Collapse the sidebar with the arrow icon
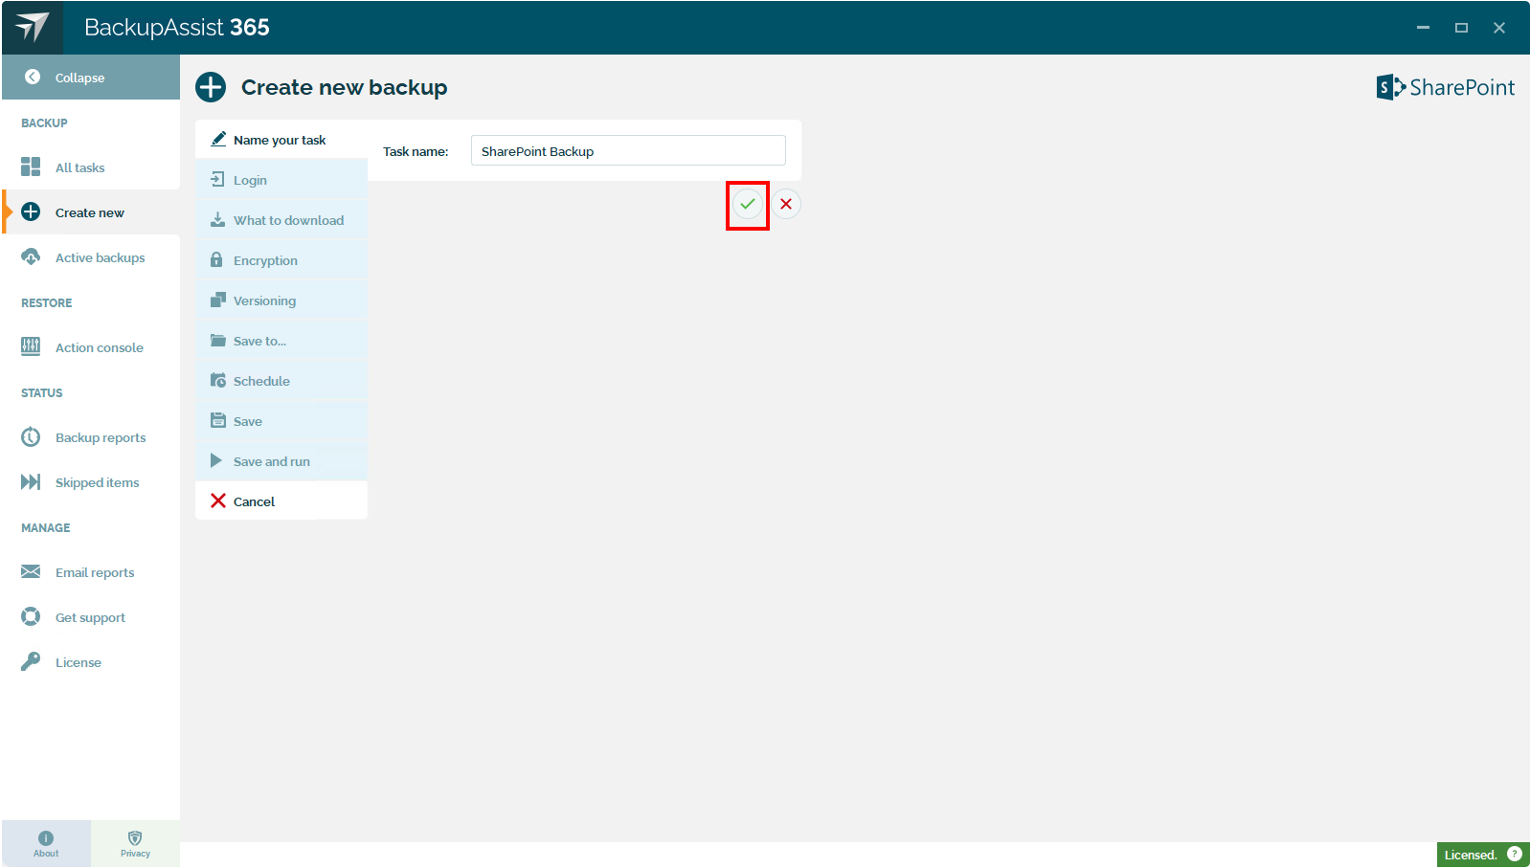This screenshot has height=868, width=1530. (33, 78)
